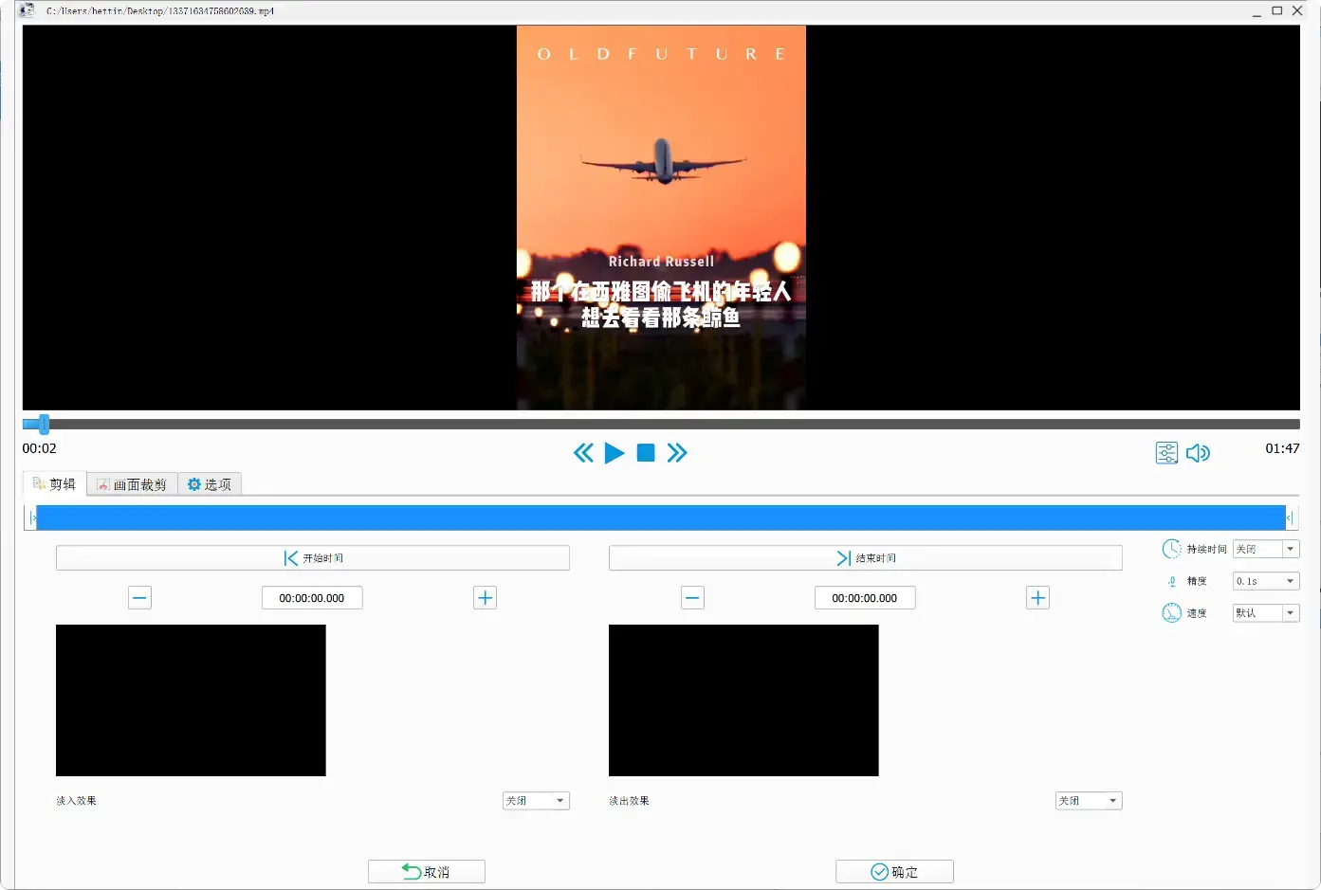The width and height of the screenshot is (1321, 890).
Task: Click the 确定 confirm button
Action: click(x=894, y=872)
